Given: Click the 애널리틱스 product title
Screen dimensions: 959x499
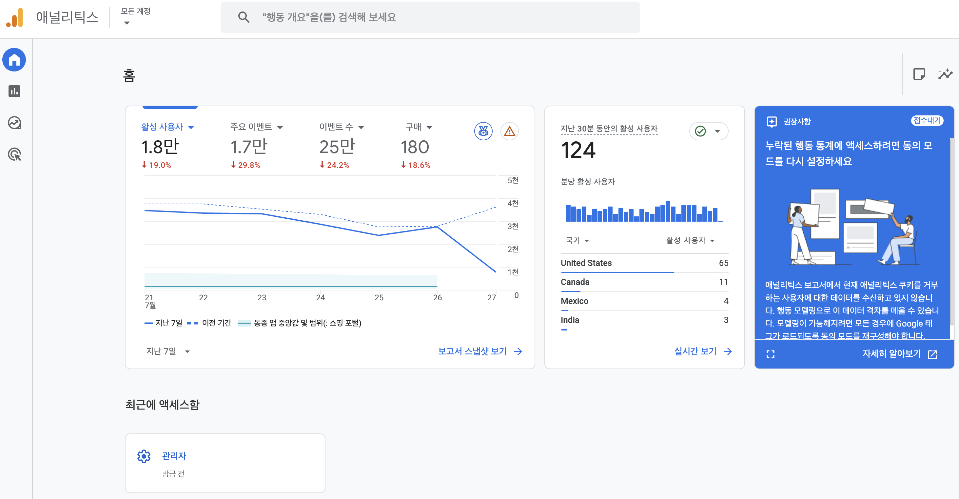Looking at the screenshot, I should tap(68, 17).
